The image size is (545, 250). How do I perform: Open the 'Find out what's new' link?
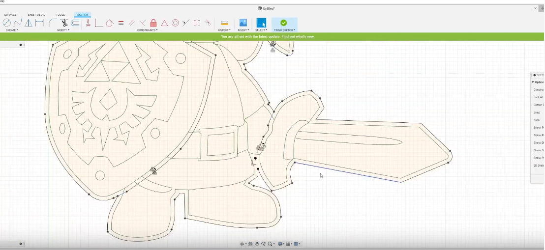pos(298,36)
